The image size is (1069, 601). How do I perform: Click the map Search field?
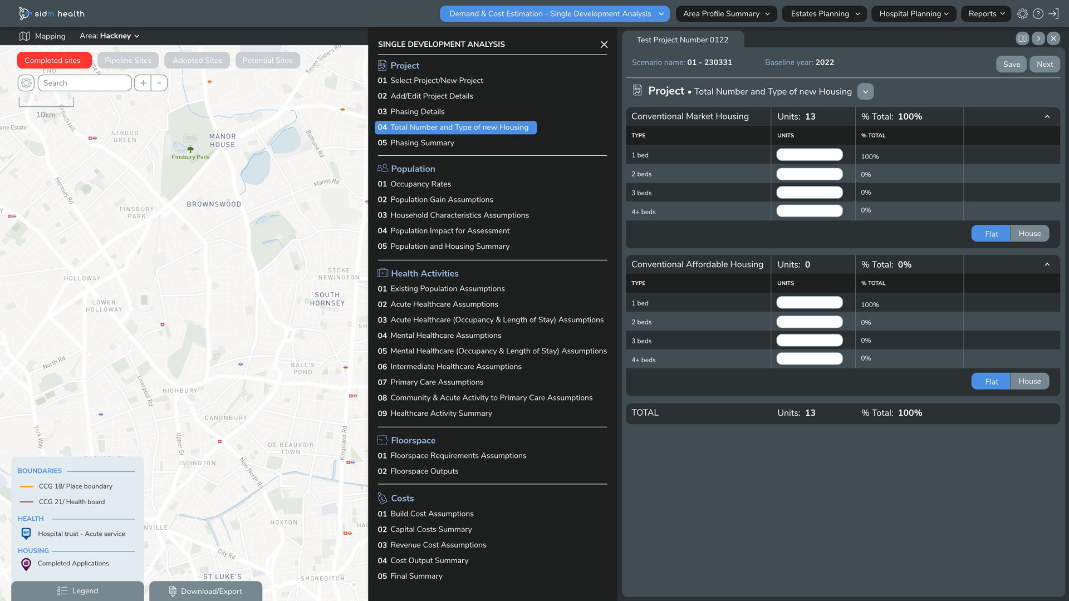click(85, 83)
